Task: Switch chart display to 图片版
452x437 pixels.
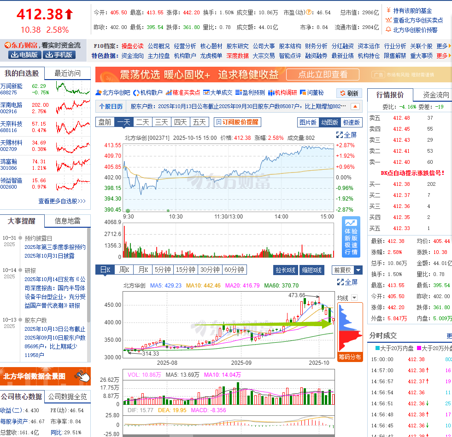Action: pyautogui.click(x=308, y=122)
